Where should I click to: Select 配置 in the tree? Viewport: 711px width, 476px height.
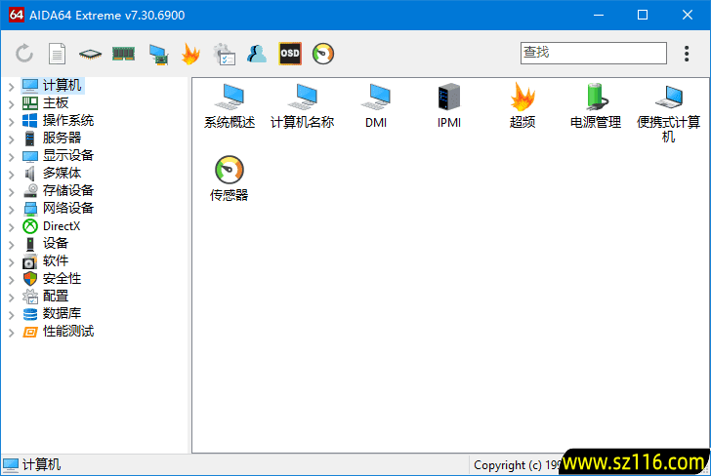(56, 296)
